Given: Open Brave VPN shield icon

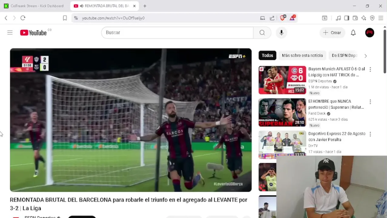Looking at the screenshot, I should coord(372,18).
